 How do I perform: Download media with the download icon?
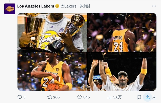click(x=154, y=97)
